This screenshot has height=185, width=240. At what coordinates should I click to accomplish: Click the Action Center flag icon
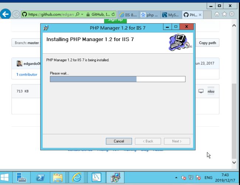coord(198,178)
